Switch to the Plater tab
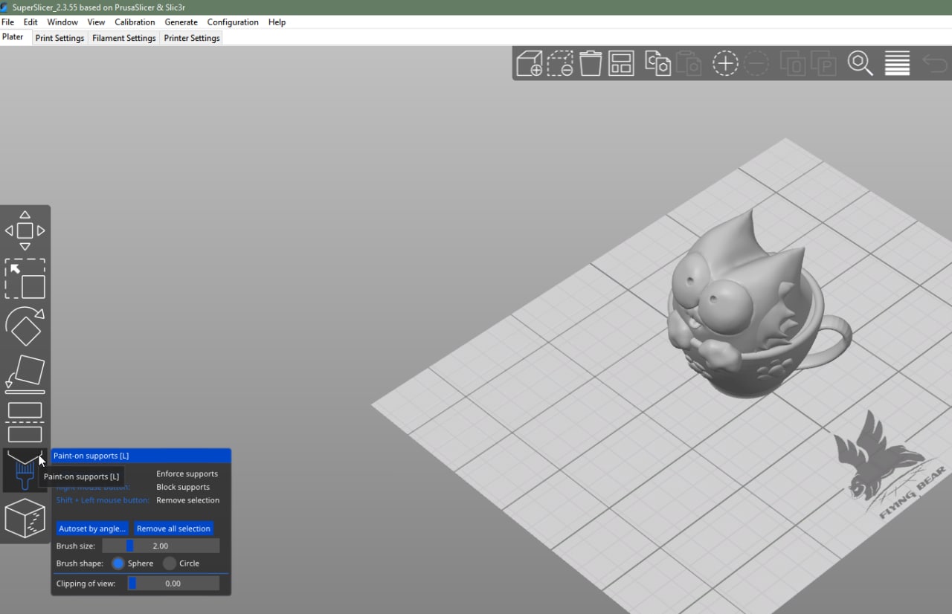952x614 pixels. coord(13,37)
